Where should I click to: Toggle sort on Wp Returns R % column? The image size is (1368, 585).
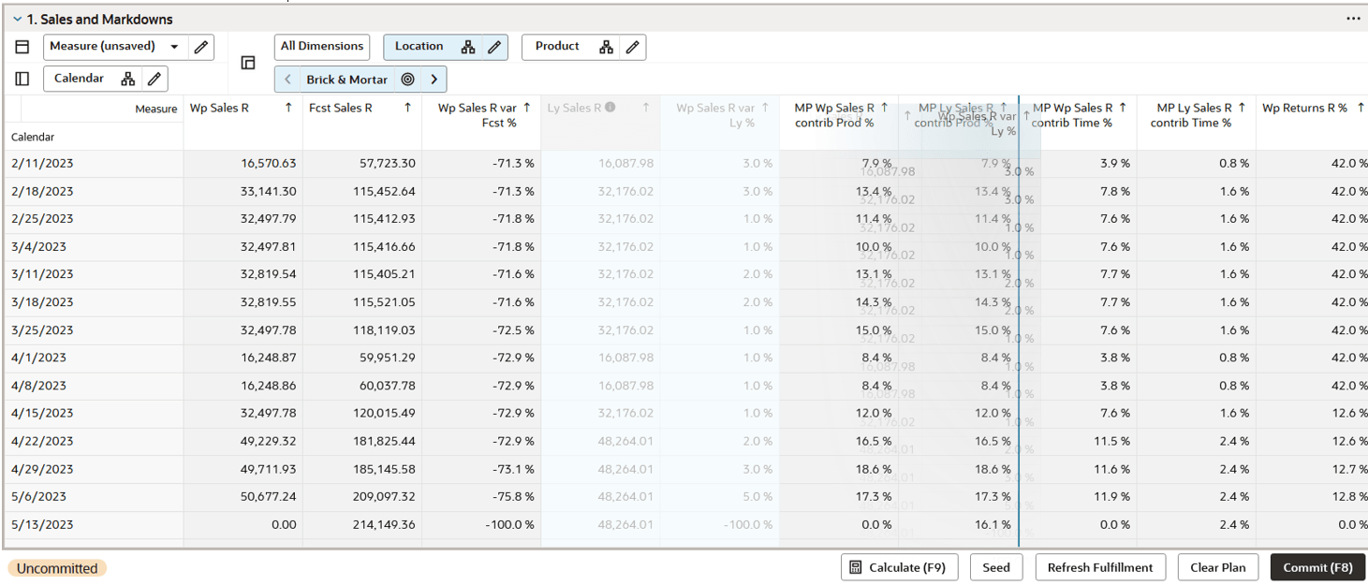[x=1361, y=107]
